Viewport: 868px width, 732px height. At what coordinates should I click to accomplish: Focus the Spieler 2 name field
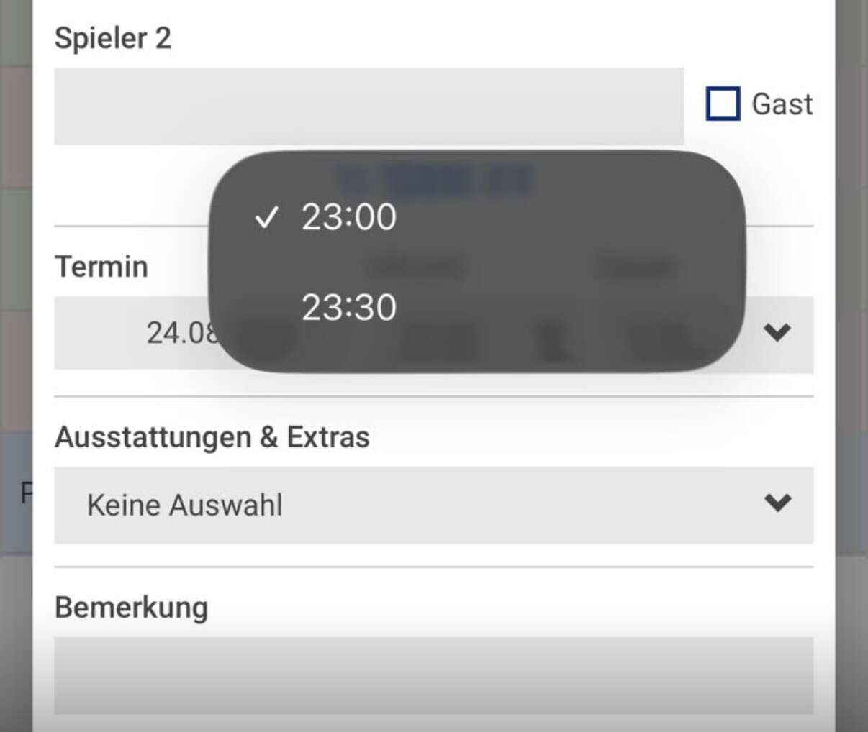[x=369, y=106]
